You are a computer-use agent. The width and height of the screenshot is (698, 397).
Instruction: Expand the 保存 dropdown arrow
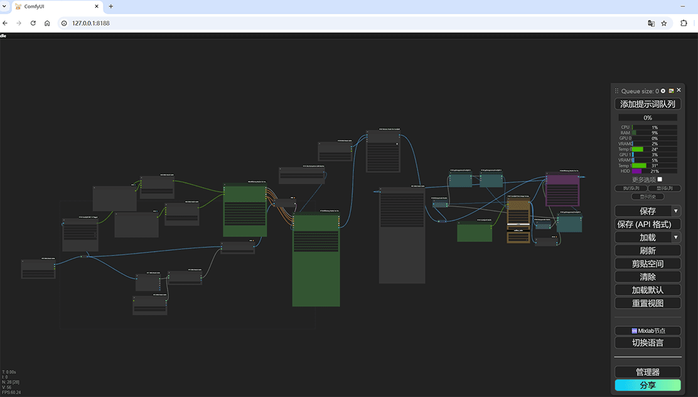[675, 211]
